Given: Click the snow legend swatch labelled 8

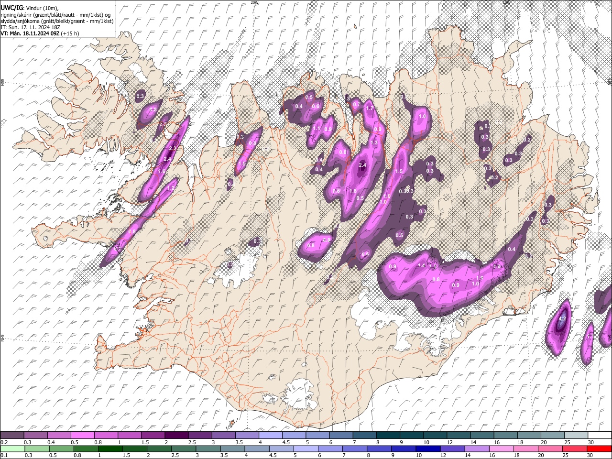Looking at the screenshot, I should pos(388,436).
